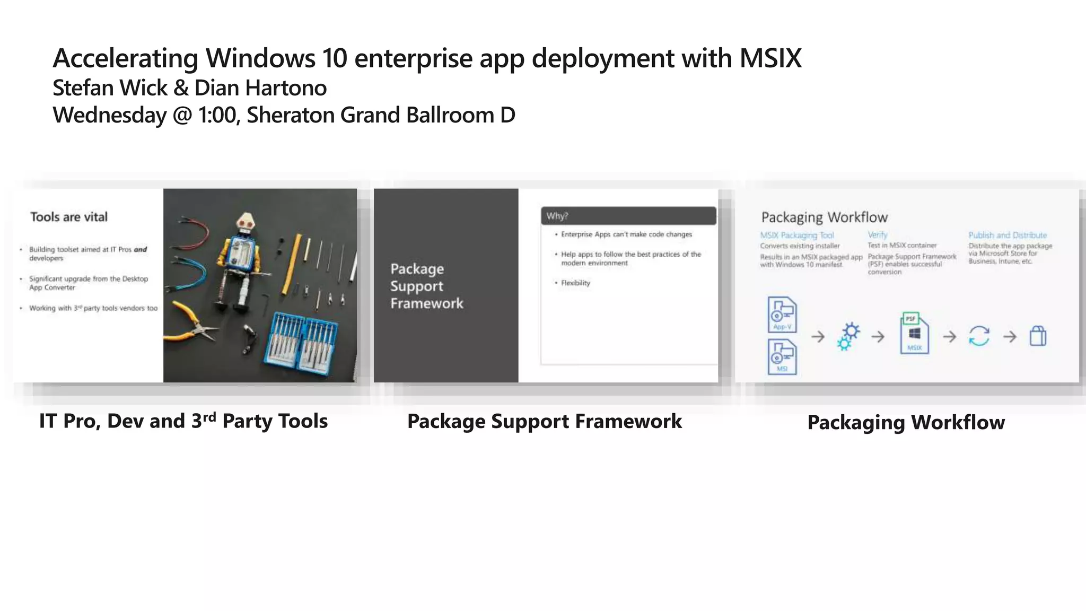Click the Why? header bar
The height and width of the screenshot is (611, 1086).
(628, 216)
